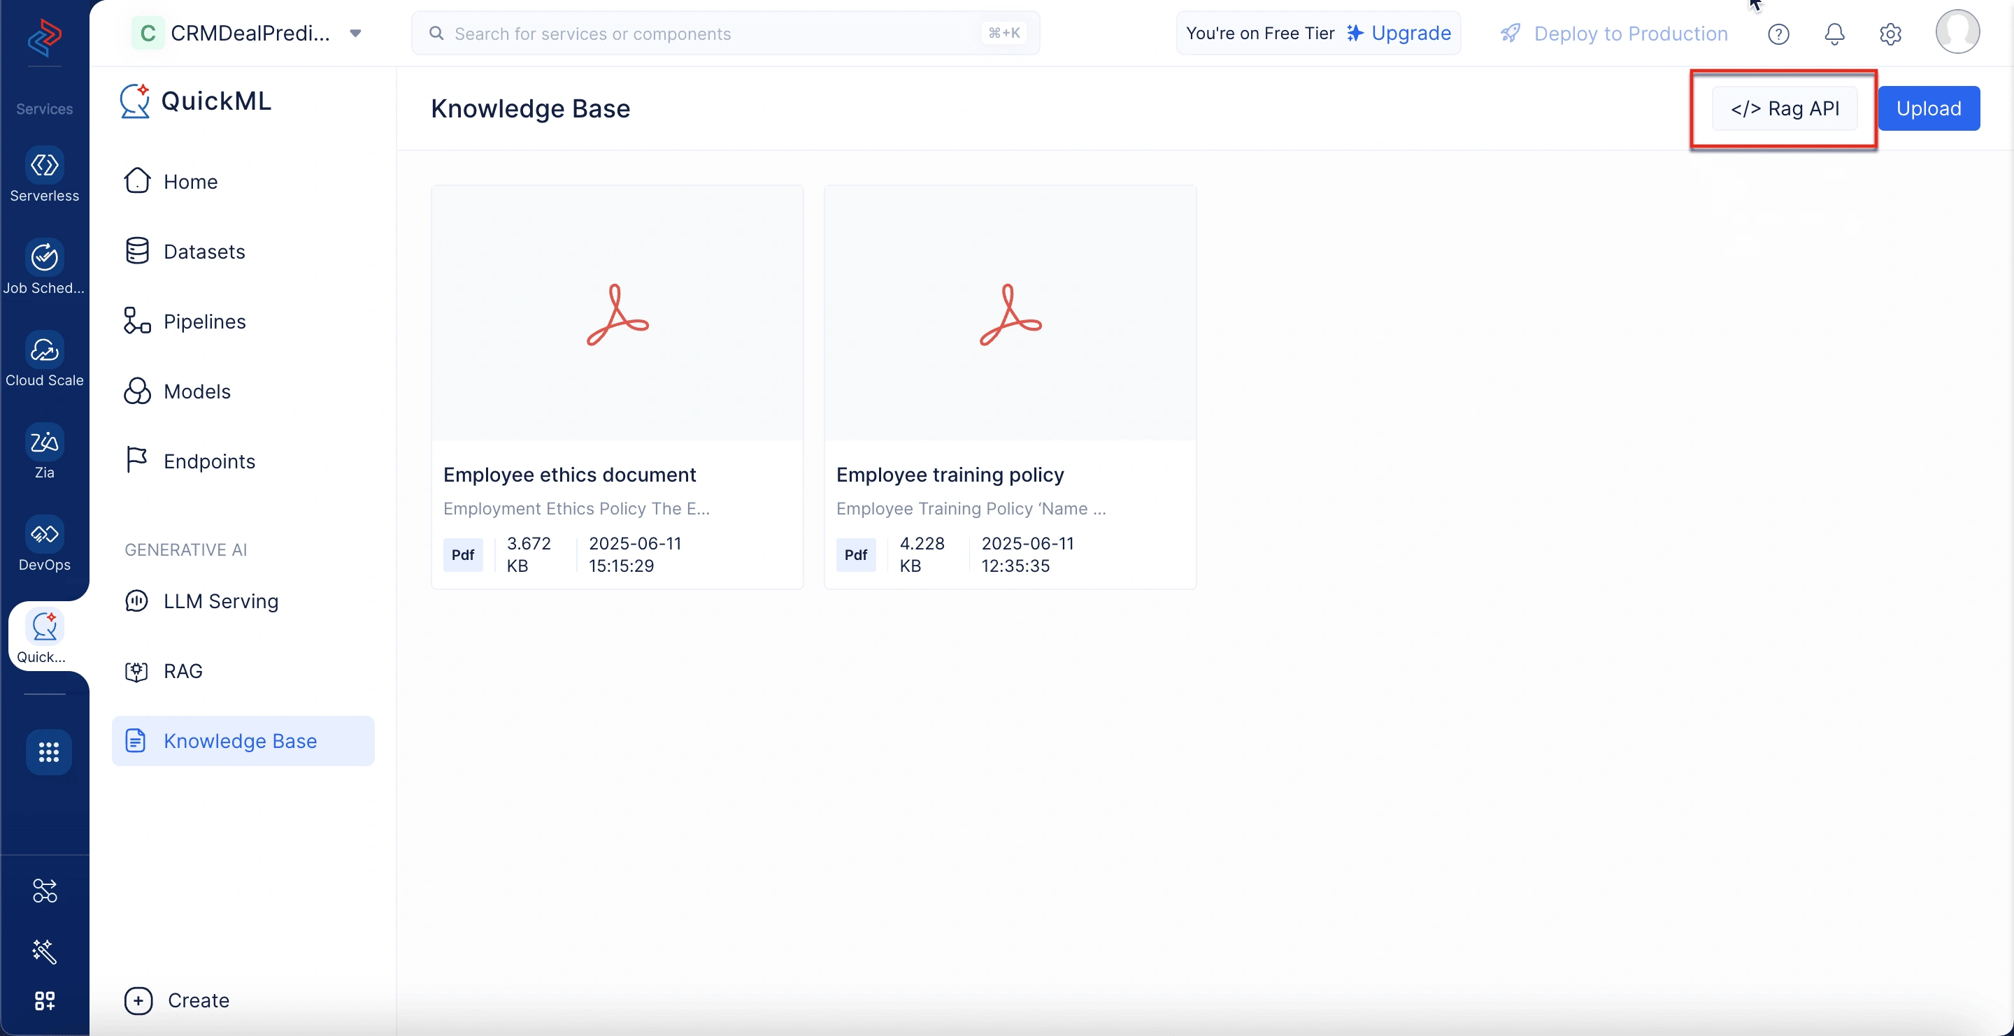Click the Services label in left rail
2014x1036 pixels.
pyautogui.click(x=45, y=109)
